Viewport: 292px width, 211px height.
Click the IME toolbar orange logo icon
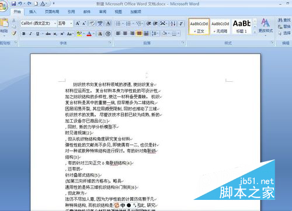tap(117, 205)
